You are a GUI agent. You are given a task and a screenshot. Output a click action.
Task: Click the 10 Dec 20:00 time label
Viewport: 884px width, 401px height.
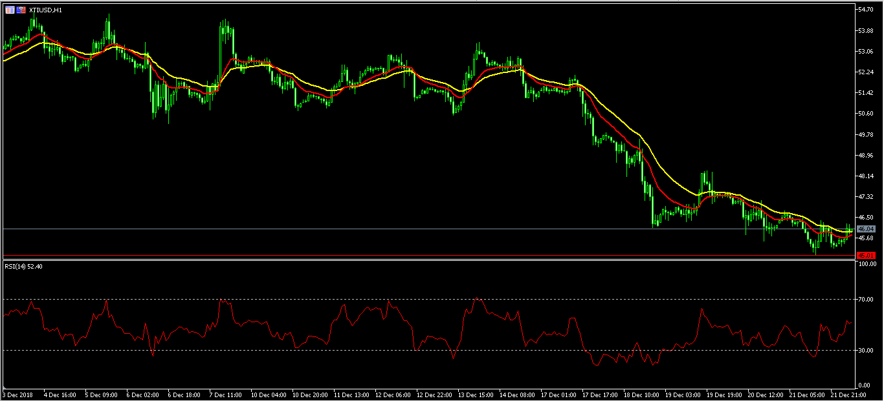pos(309,394)
